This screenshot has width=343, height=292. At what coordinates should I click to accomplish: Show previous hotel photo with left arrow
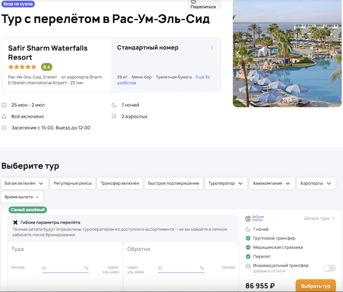[x=239, y=53]
